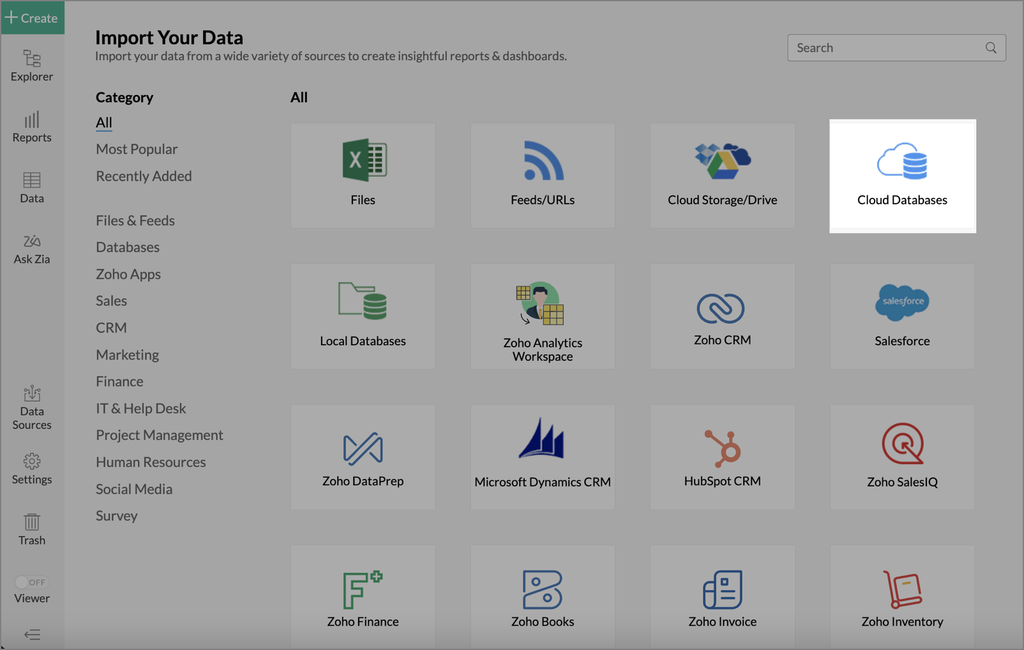
Task: Select Microsoft Dynamics CRM connector
Action: point(543,457)
